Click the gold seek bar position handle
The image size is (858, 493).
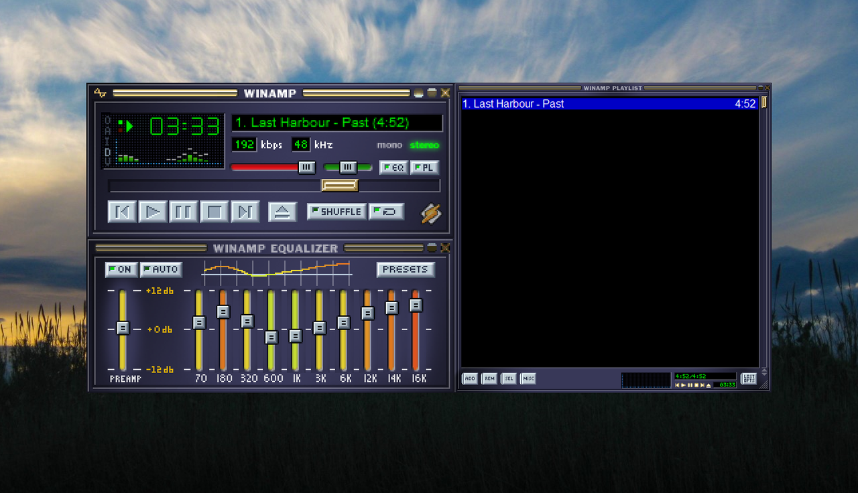(340, 186)
